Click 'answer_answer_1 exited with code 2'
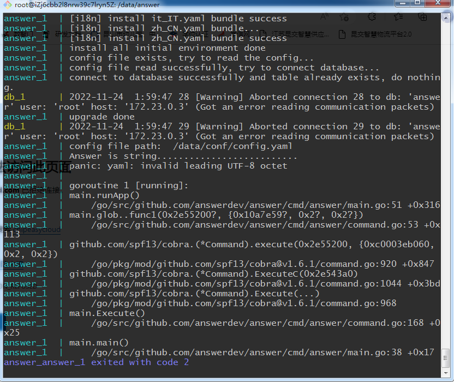 click(96, 362)
